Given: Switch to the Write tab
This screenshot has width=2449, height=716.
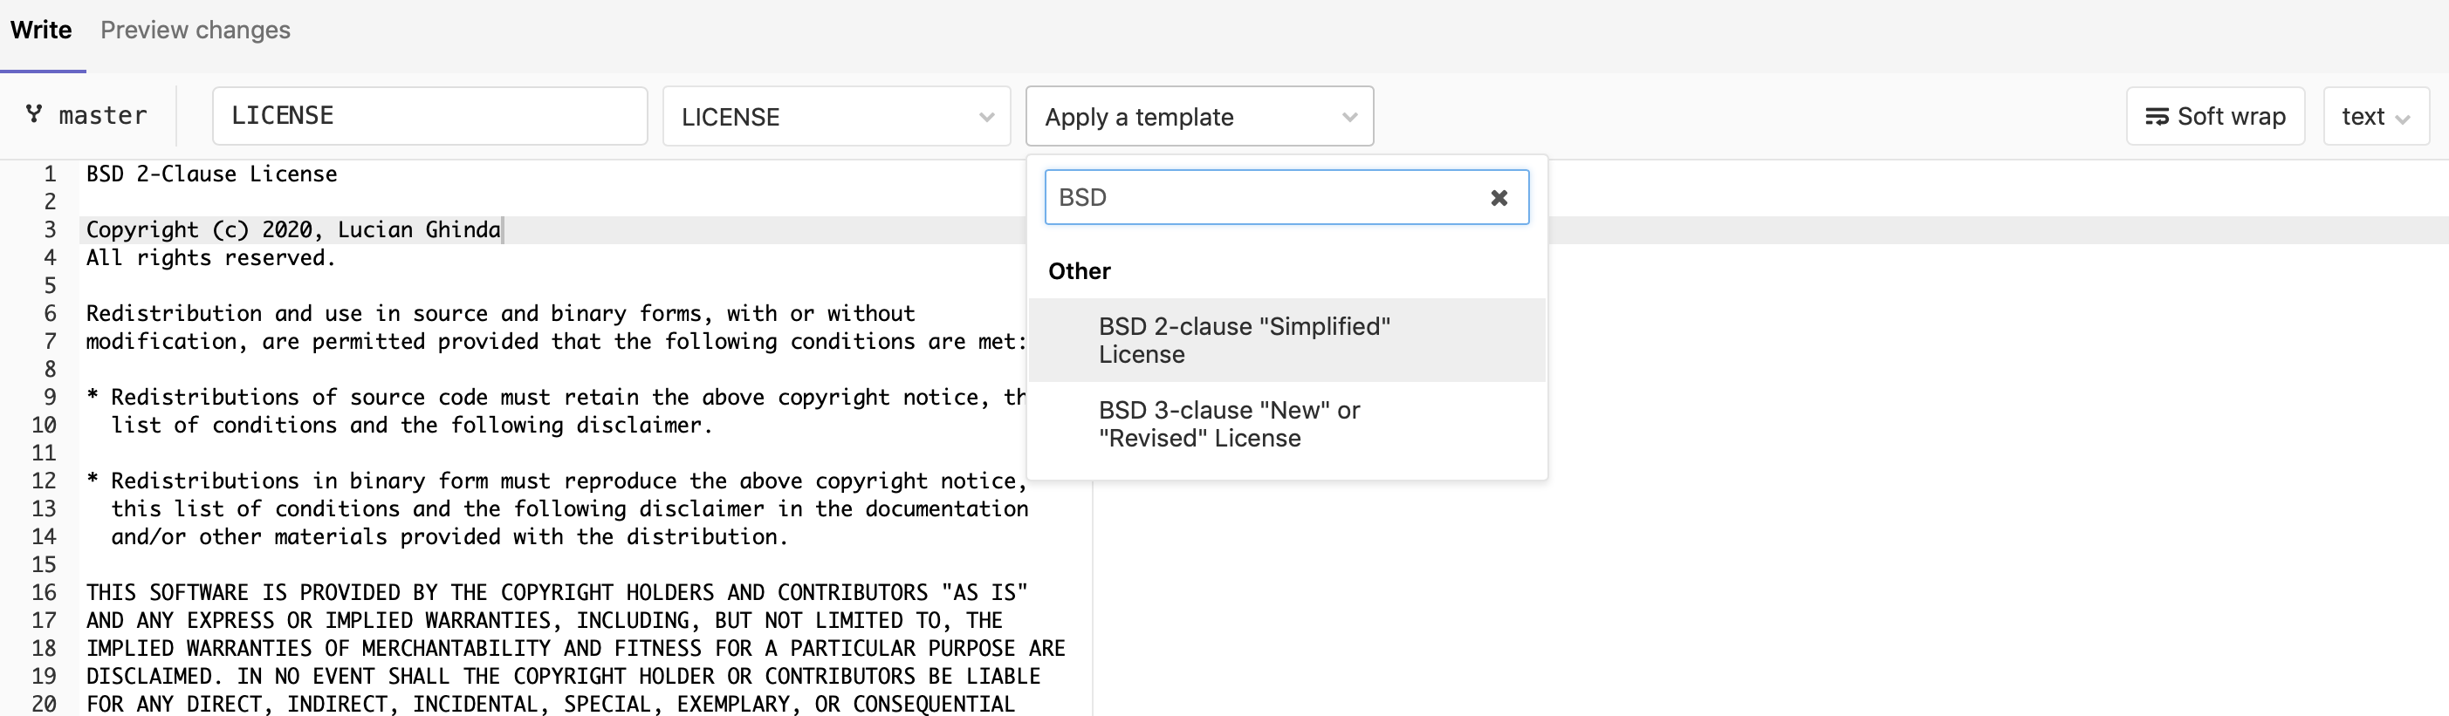Looking at the screenshot, I should (41, 31).
